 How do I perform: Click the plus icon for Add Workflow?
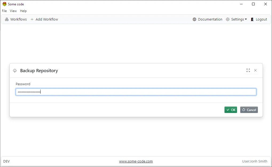click(x=32, y=19)
